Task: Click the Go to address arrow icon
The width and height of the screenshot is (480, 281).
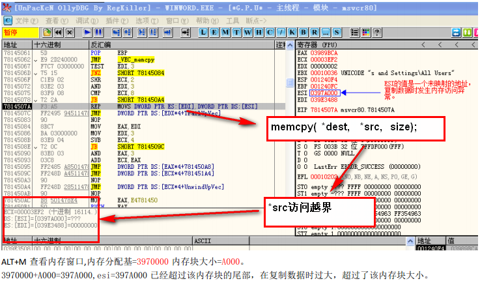Action: pyautogui.click(x=185, y=33)
